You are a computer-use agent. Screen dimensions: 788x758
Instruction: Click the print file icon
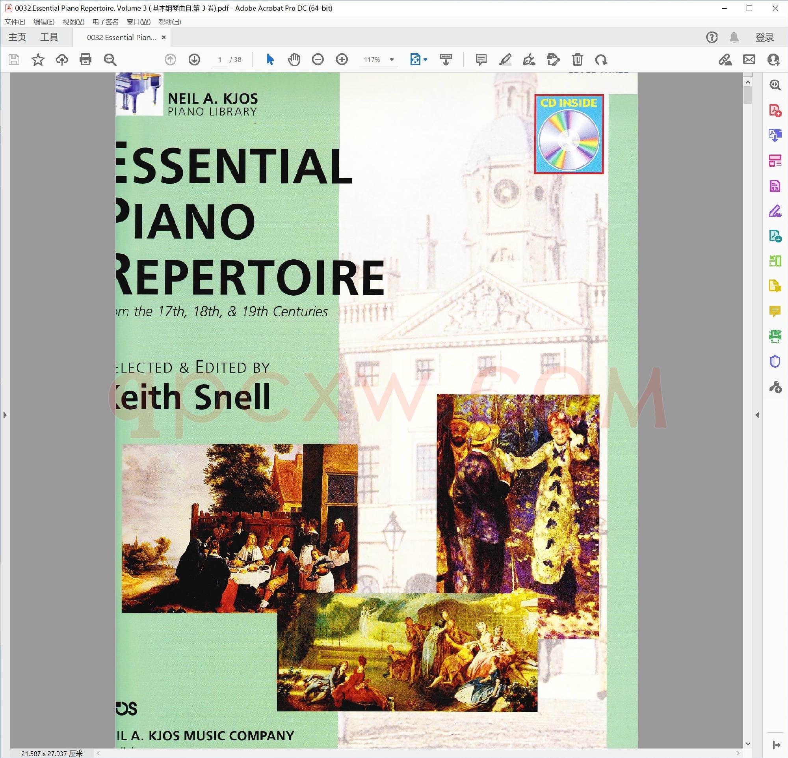coord(85,60)
